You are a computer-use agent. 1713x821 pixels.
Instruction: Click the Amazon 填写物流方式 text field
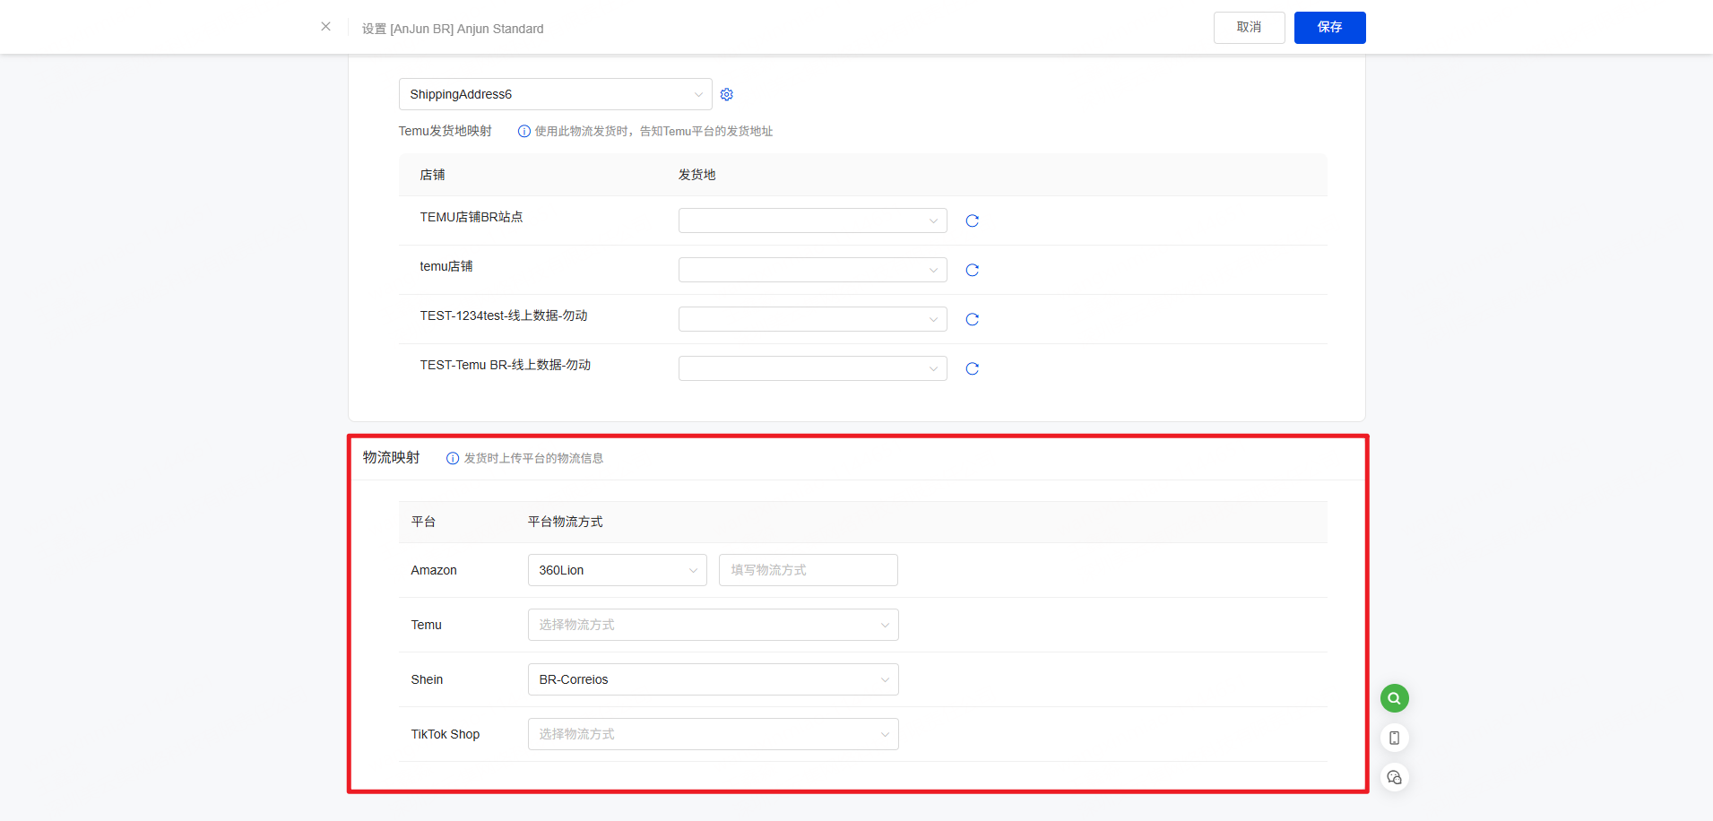(808, 570)
